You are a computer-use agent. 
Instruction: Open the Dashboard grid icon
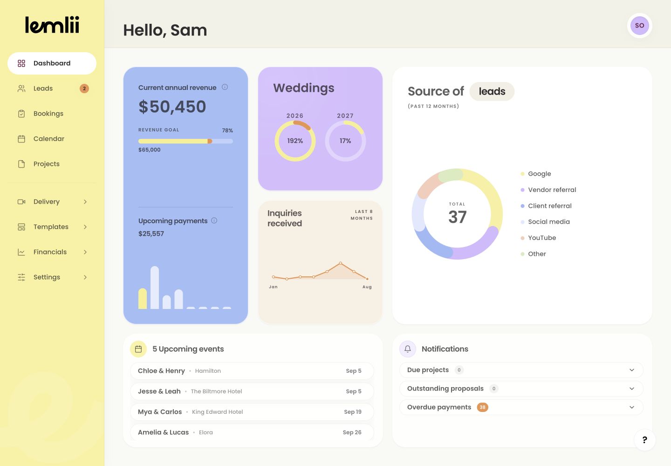coord(21,63)
